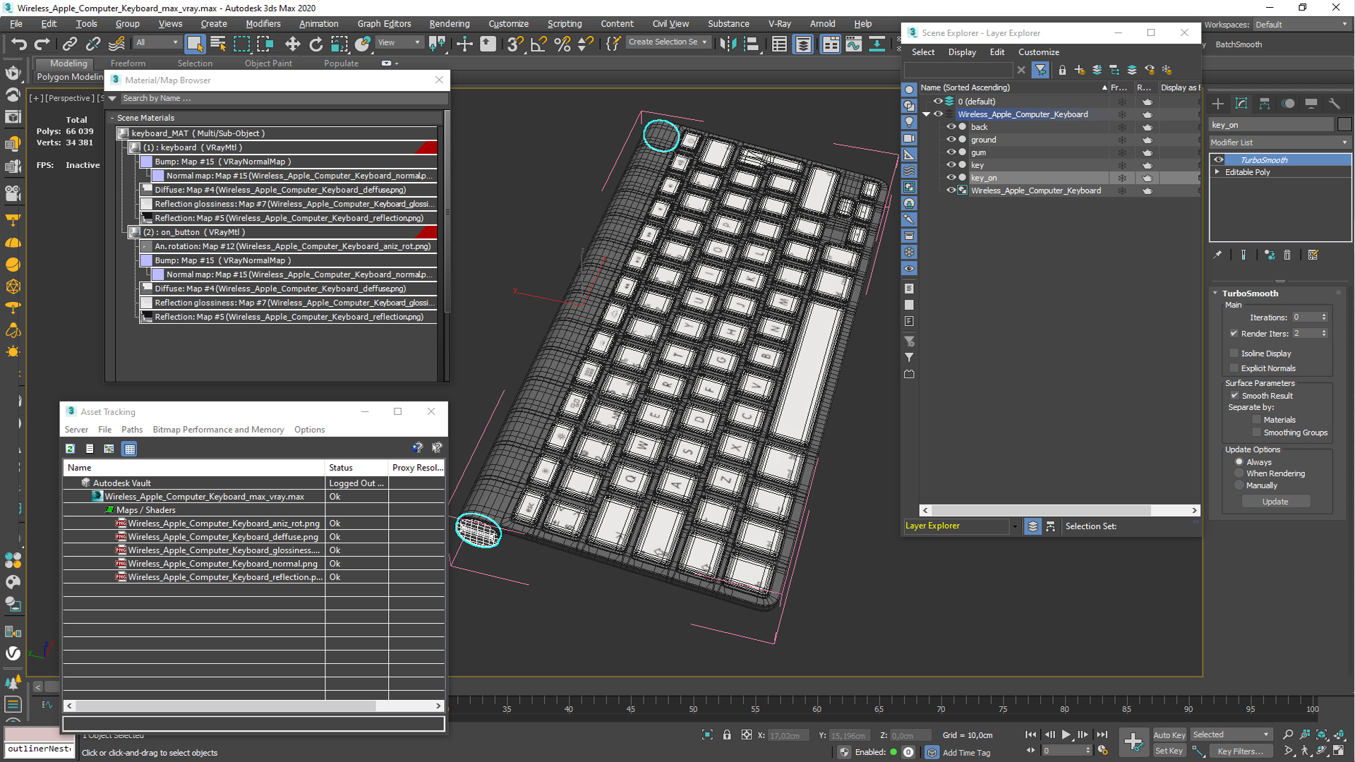Click the Pin Stack icon
This screenshot has width=1355, height=762.
pos(1217,255)
